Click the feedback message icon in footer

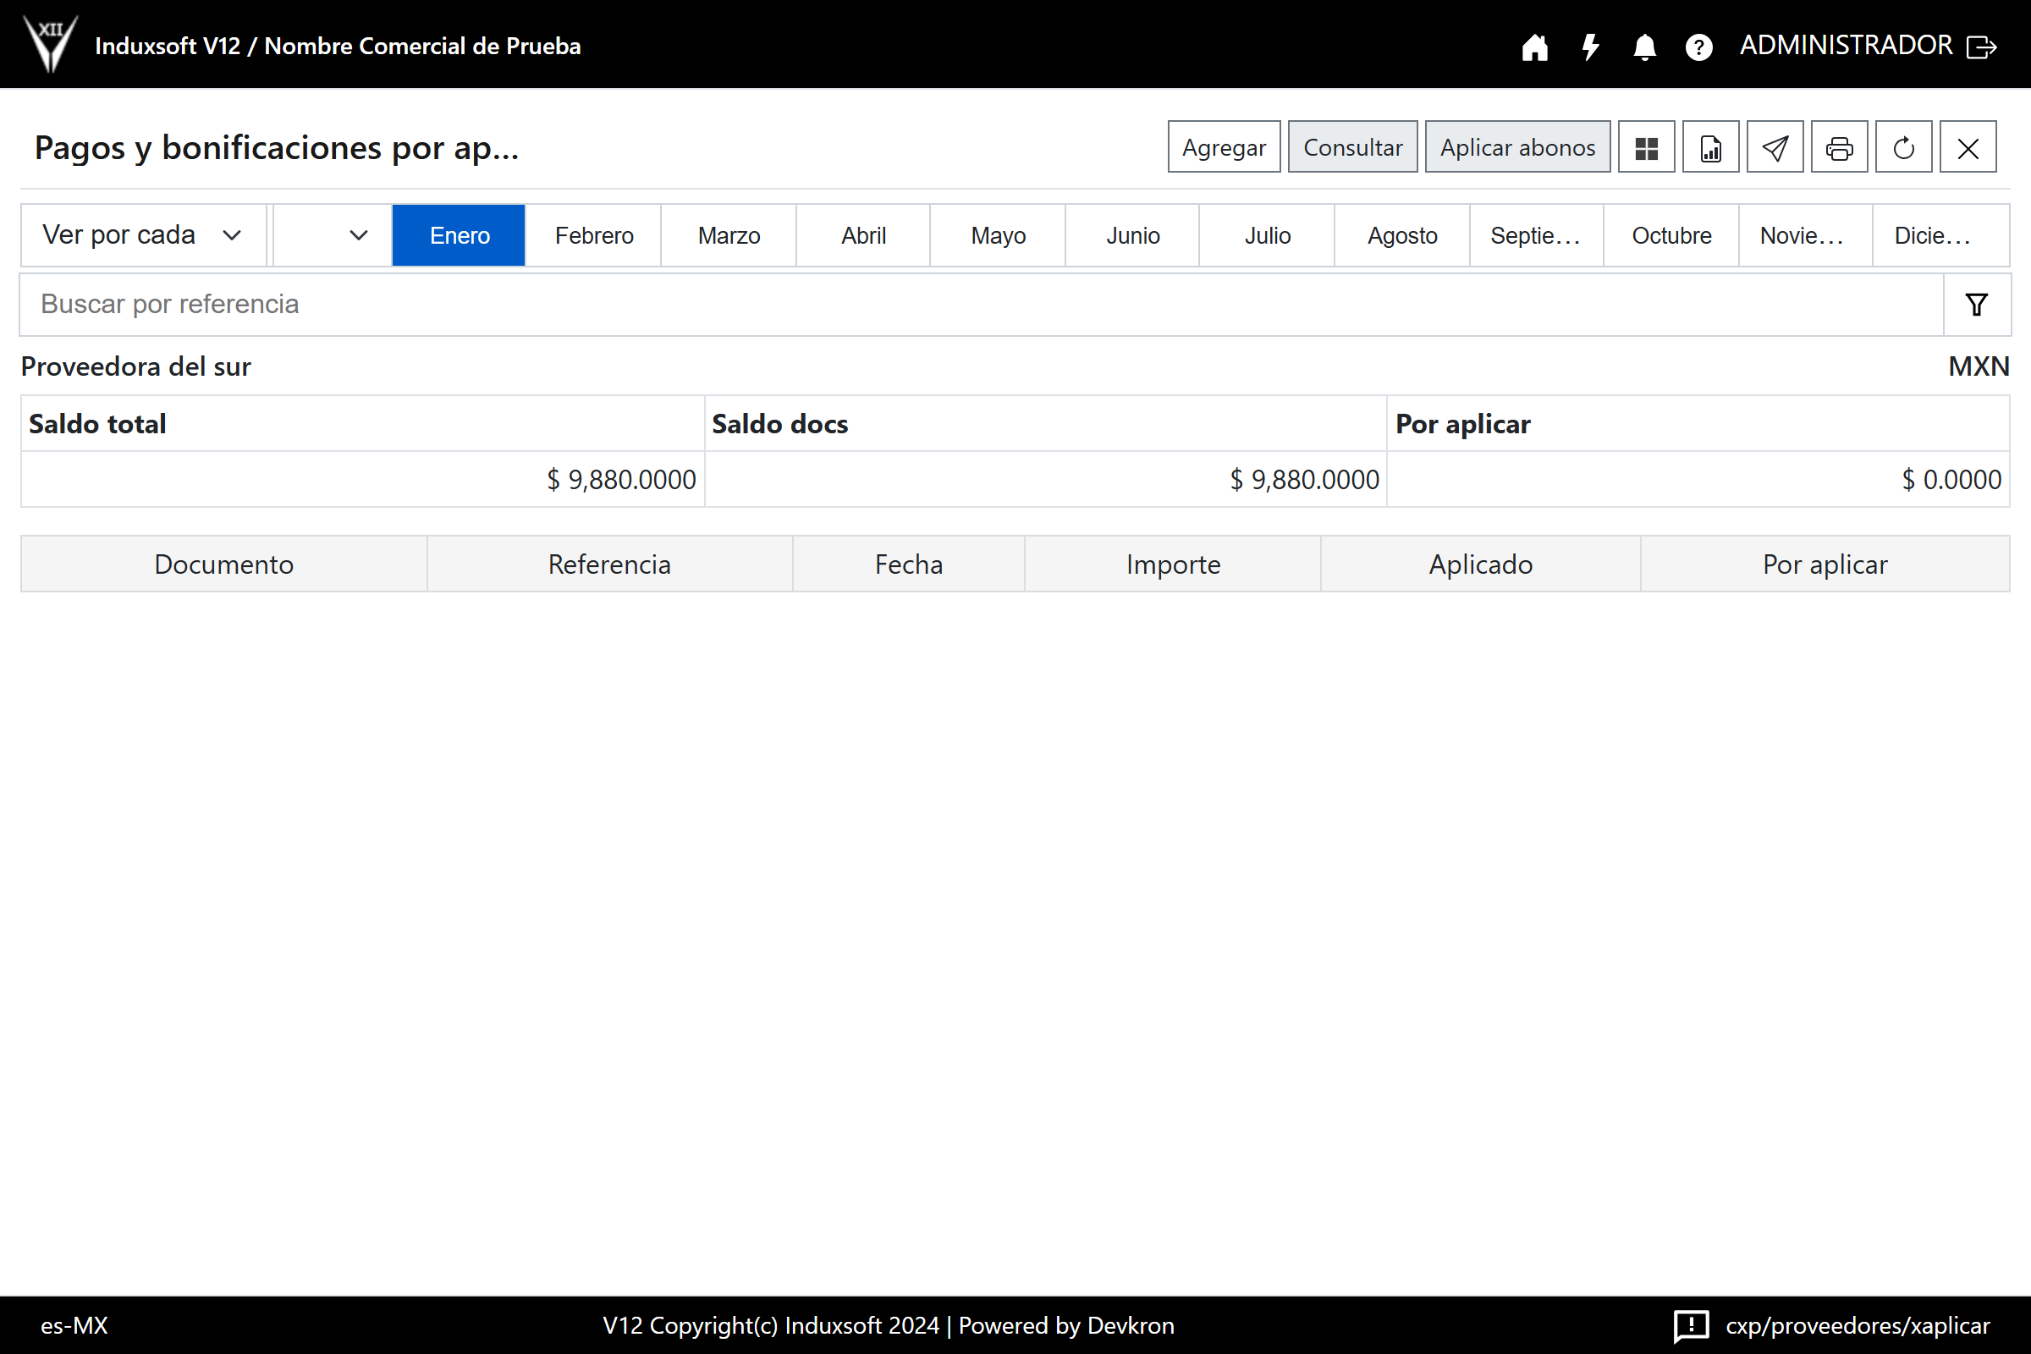pyautogui.click(x=1690, y=1325)
